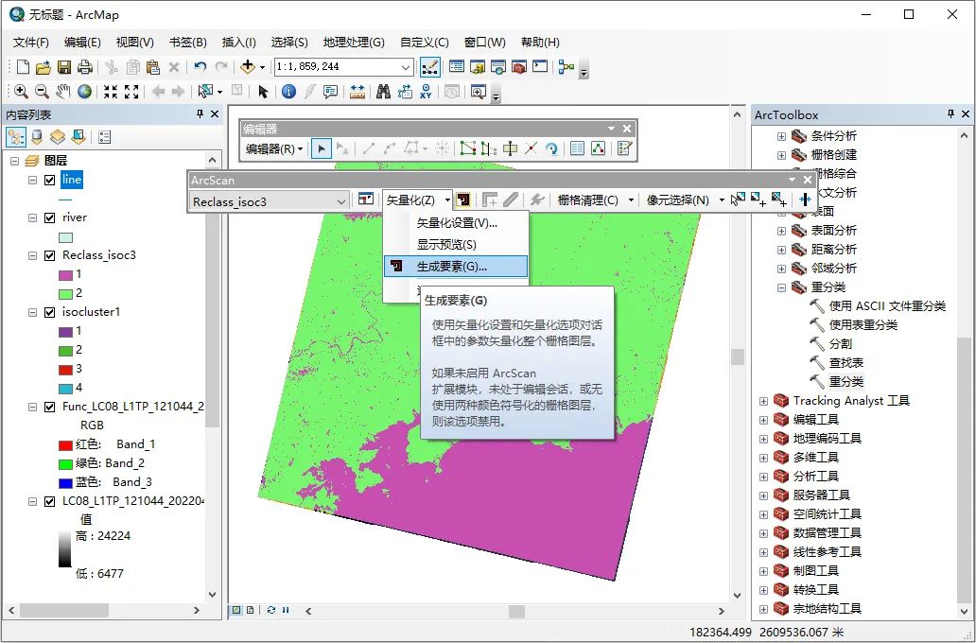
Task: Click the green swatch for Reclass_isoc3 class 2
Action: click(x=65, y=294)
